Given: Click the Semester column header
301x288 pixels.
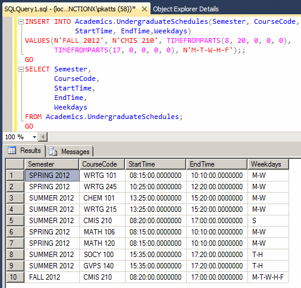Looking at the screenshot, I should coord(52,164).
